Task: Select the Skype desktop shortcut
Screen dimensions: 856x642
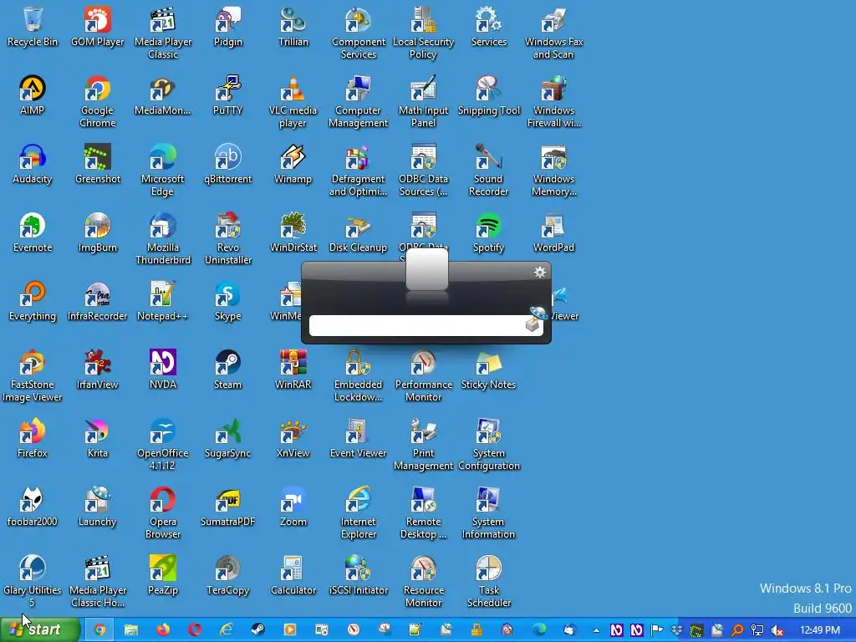Action: point(227,301)
